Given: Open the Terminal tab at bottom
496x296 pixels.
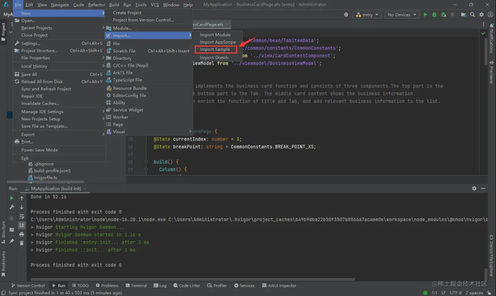Looking at the screenshot, I should click(136, 285).
